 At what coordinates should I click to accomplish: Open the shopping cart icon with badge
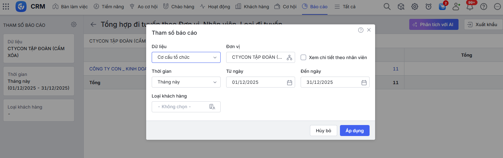coord(442,7)
